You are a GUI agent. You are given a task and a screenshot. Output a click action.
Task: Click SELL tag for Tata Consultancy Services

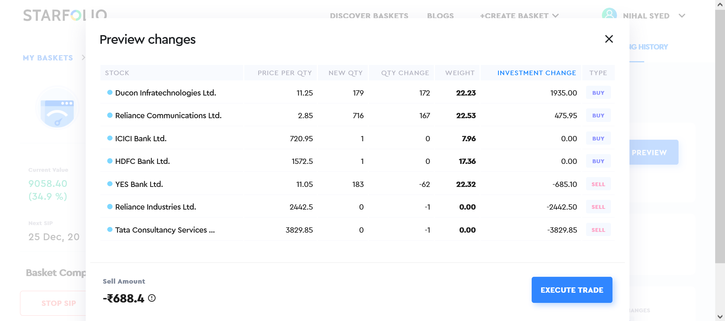[598, 230]
